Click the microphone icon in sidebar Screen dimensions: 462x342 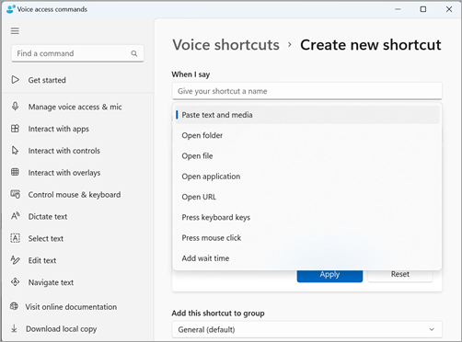coord(15,107)
